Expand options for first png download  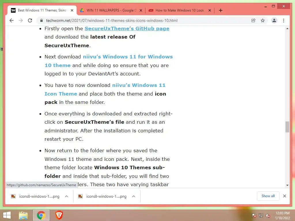pyautogui.click(x=67, y=196)
